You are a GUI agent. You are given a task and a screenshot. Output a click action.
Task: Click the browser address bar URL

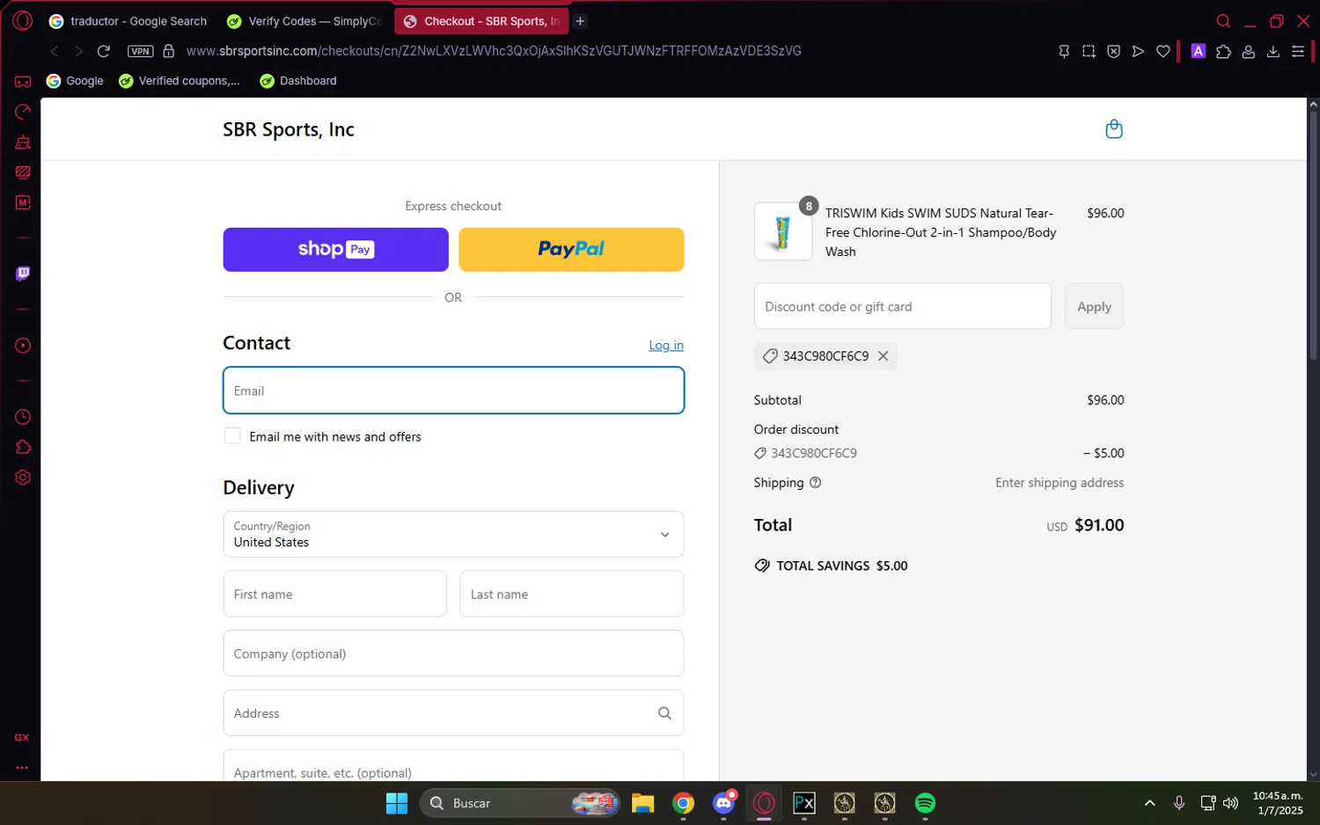[494, 51]
